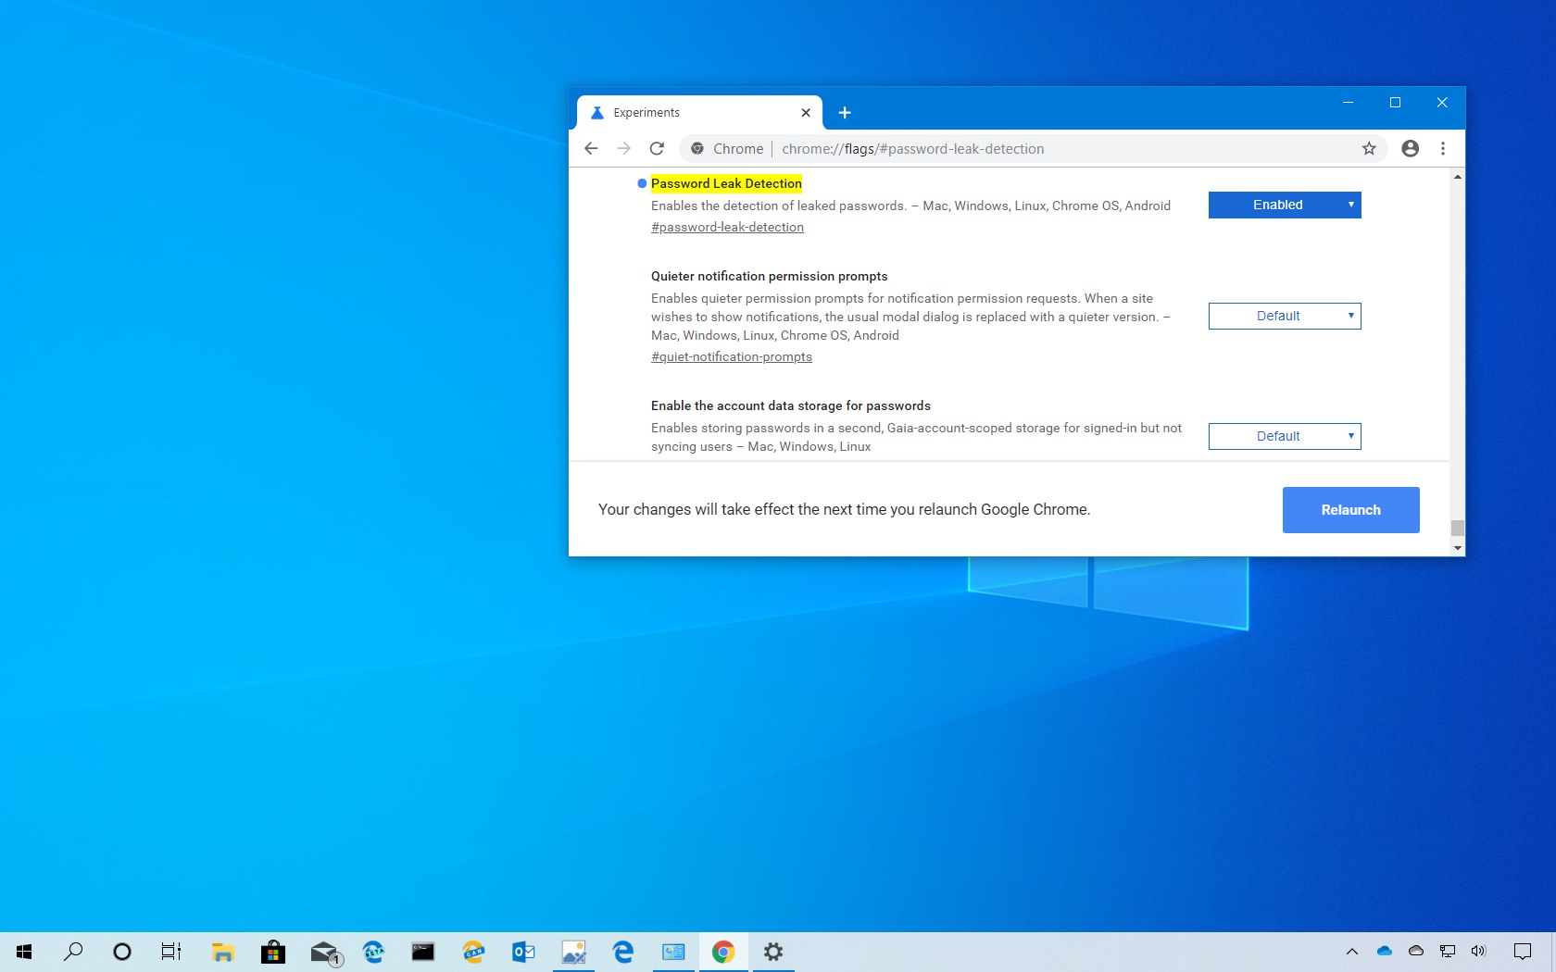Click the #quiet-notification-prompts anchor link
The height and width of the screenshot is (972, 1556).
click(732, 356)
